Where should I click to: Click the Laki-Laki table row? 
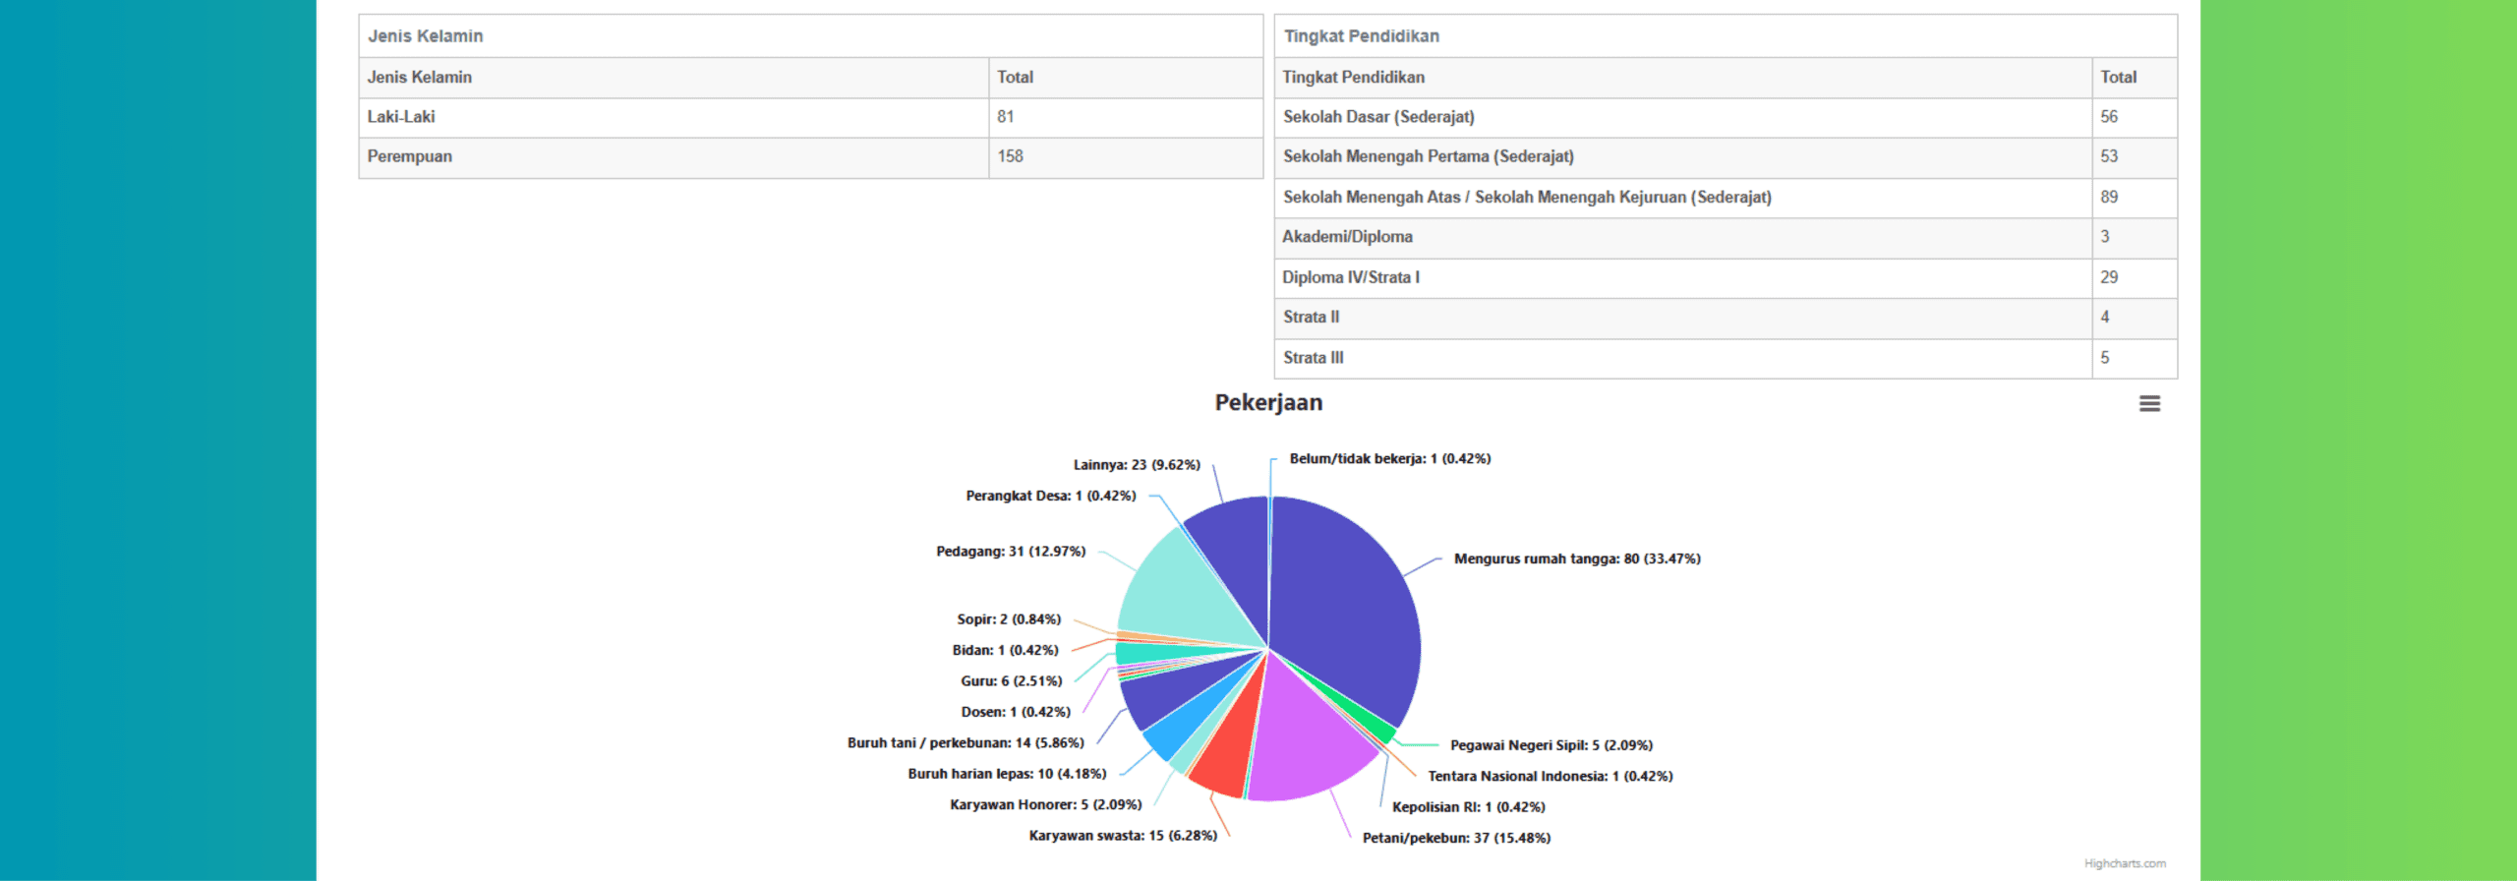(810, 117)
